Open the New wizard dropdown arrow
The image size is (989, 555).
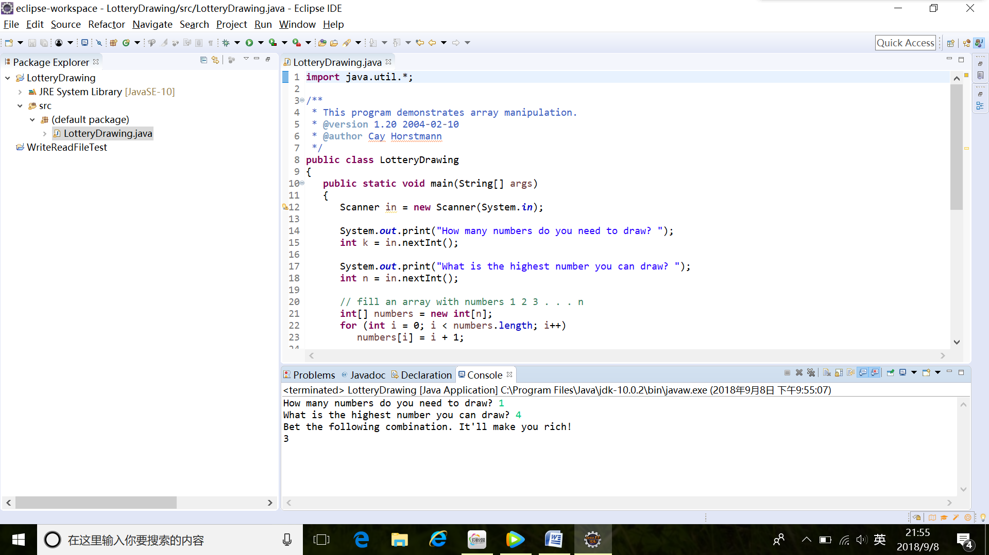20,43
